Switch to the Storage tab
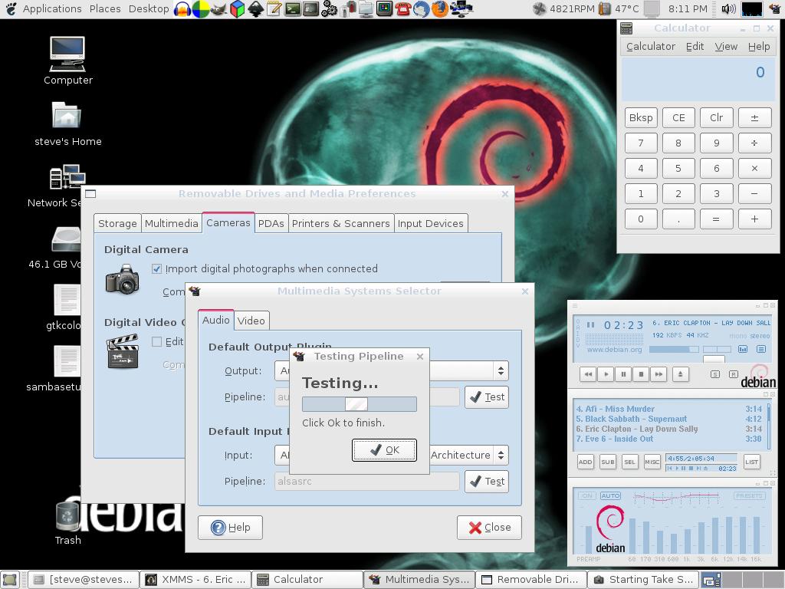The image size is (785, 589). click(117, 223)
